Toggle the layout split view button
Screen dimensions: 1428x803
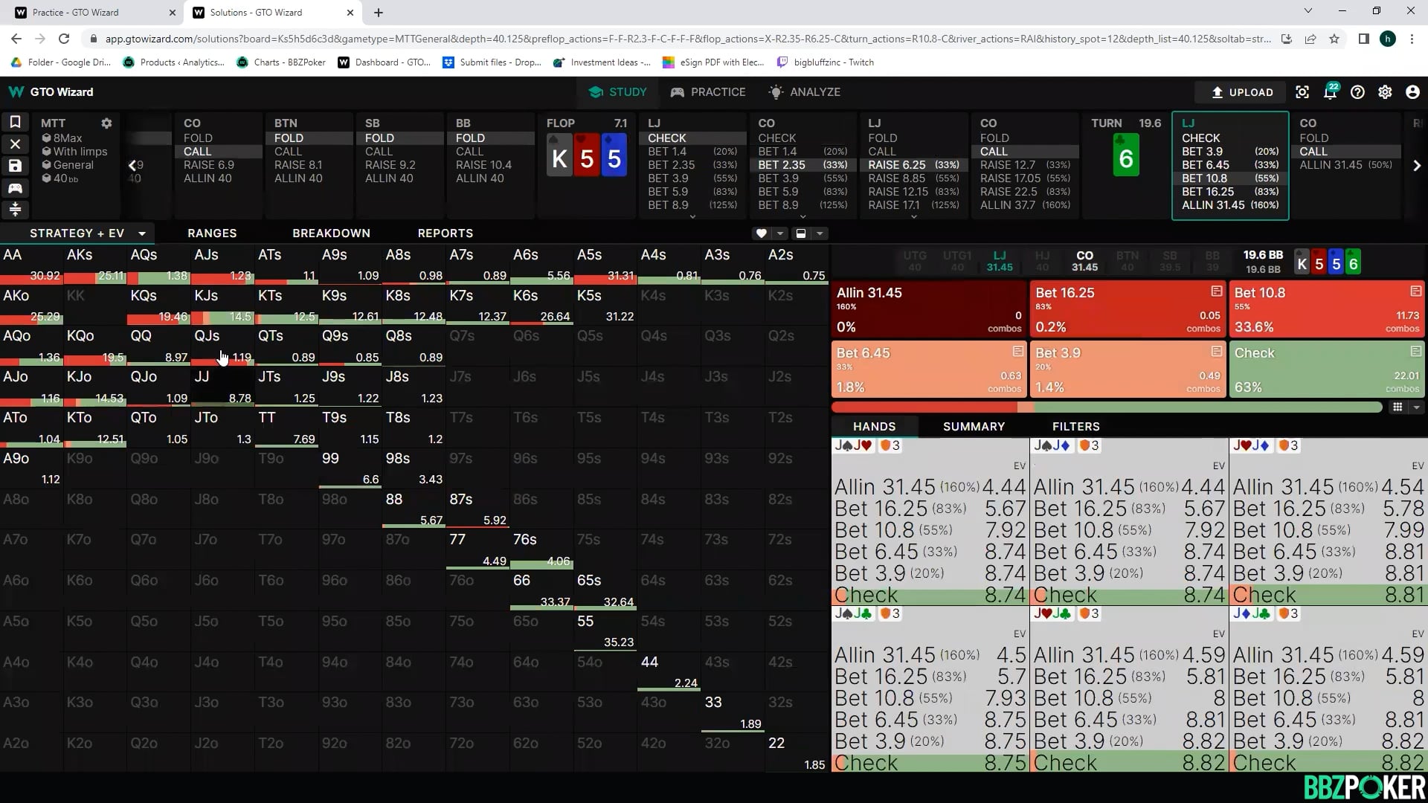801,233
